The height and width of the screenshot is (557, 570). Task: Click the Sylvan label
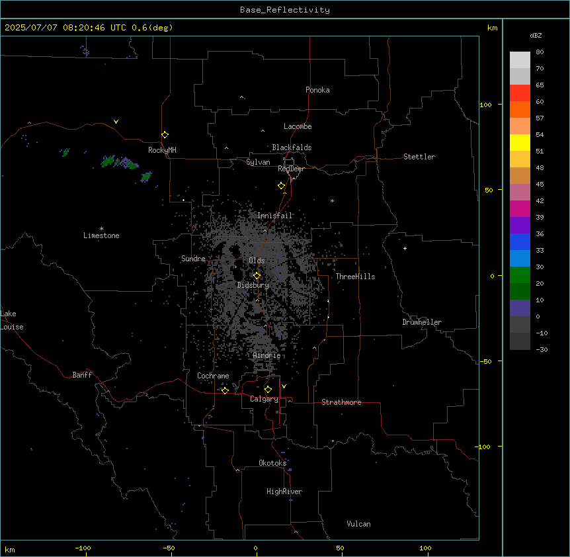[x=258, y=162]
